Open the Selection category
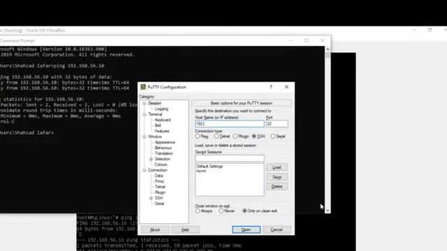Image resolution: width=447 pixels, height=251 pixels. tap(163, 159)
